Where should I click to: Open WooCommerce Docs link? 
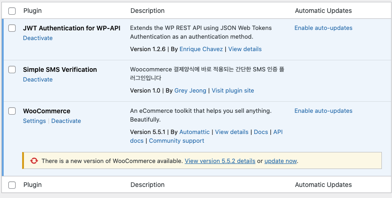coord(261,132)
